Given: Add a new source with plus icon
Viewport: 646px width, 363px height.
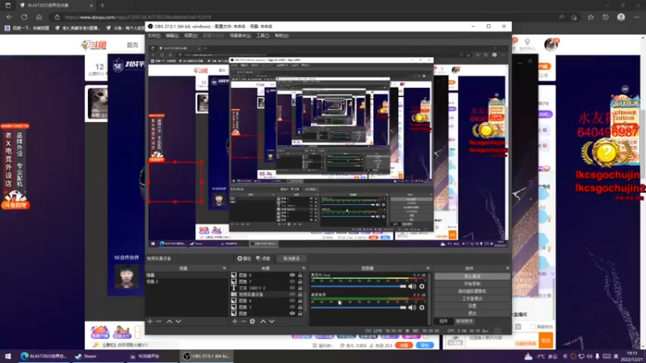Looking at the screenshot, I should 234,321.
